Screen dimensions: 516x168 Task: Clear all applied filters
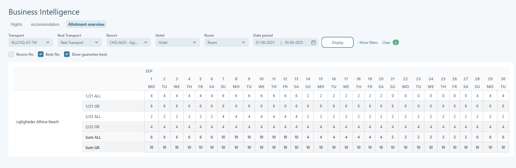click(386, 43)
